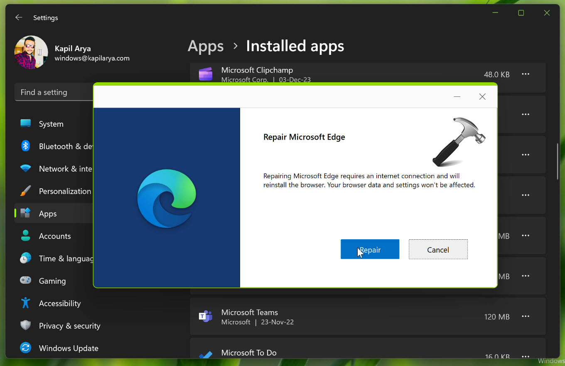Click the Microsoft Edge logo in dialog

[x=167, y=198]
